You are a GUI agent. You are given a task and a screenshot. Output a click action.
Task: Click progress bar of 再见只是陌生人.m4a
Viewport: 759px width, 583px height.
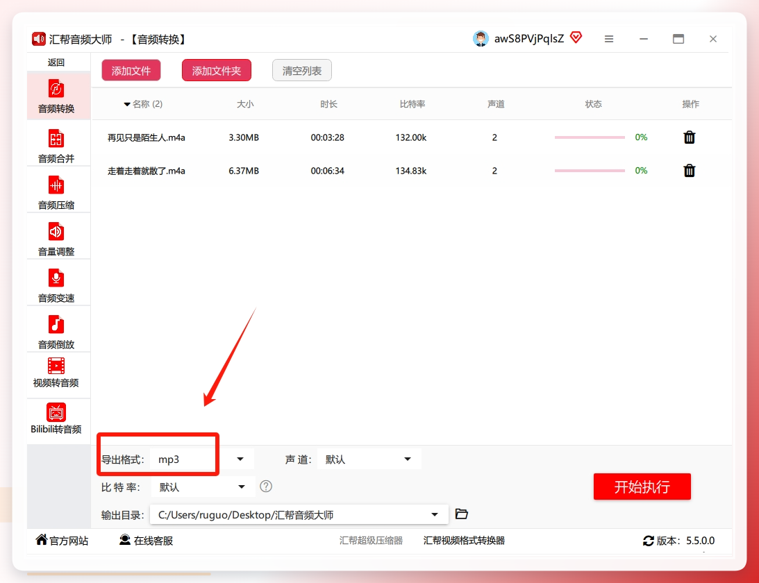pos(590,137)
